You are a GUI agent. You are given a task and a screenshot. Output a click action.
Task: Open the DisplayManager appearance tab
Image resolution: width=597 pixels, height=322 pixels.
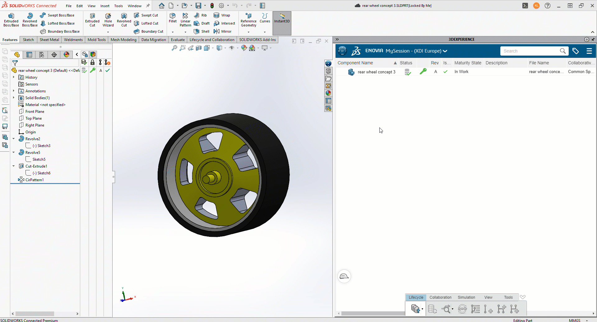tap(67, 55)
